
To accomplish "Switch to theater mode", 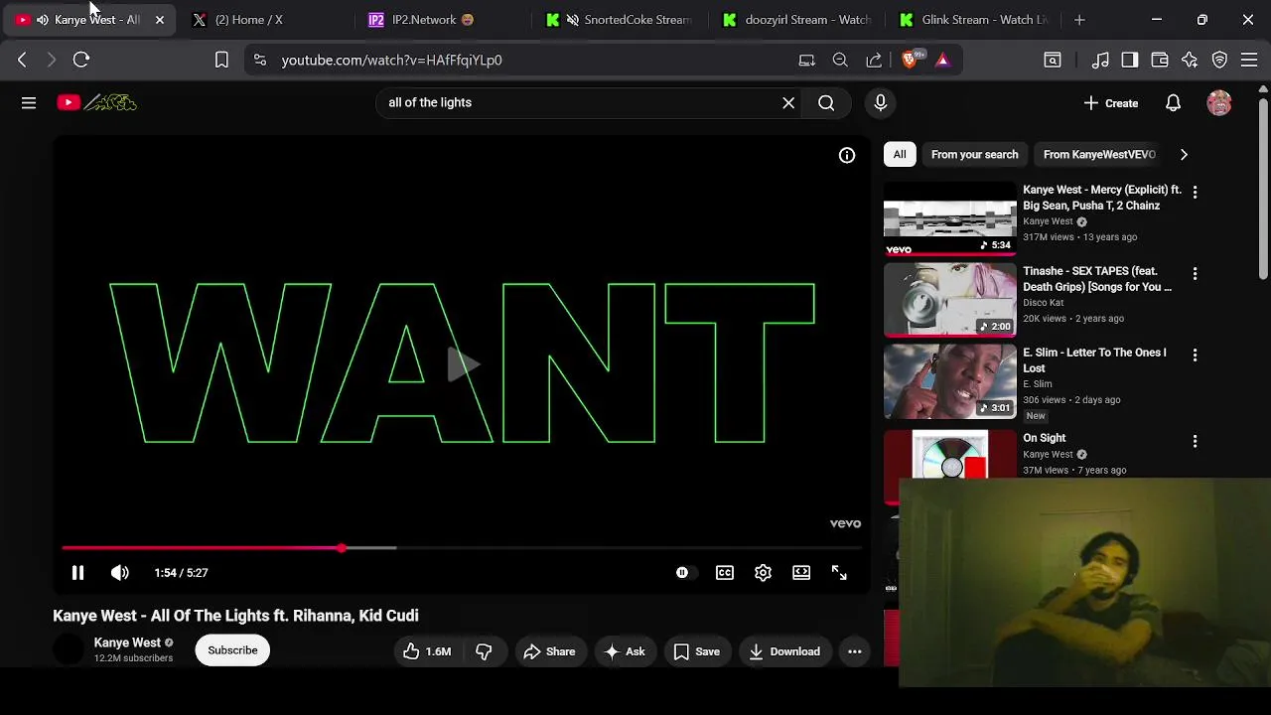I will point(801,572).
